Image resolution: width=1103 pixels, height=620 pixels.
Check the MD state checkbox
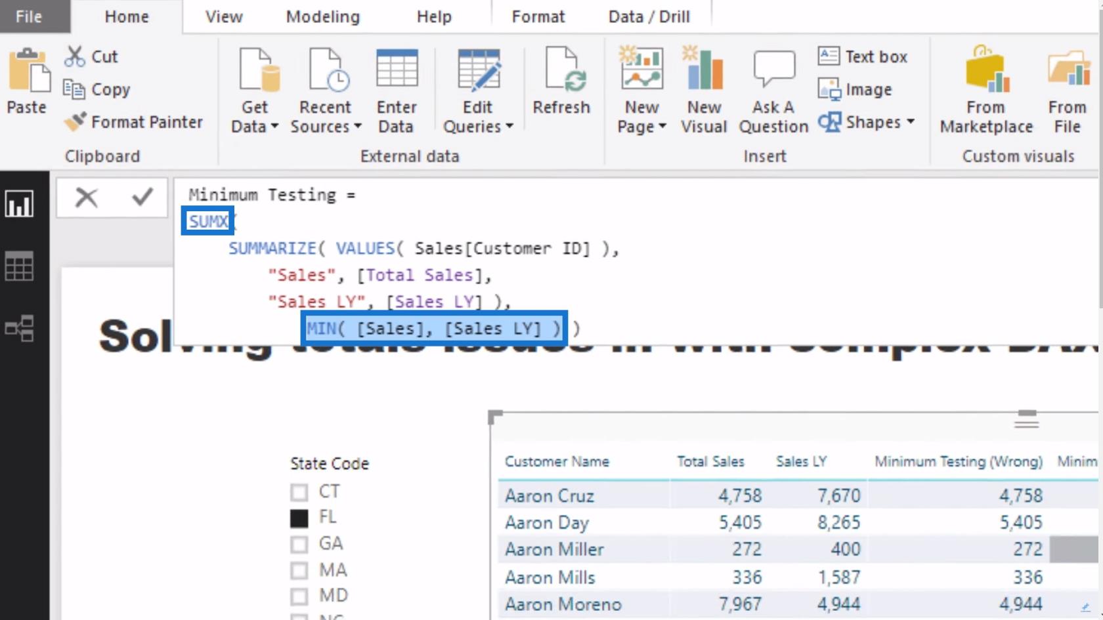click(299, 596)
